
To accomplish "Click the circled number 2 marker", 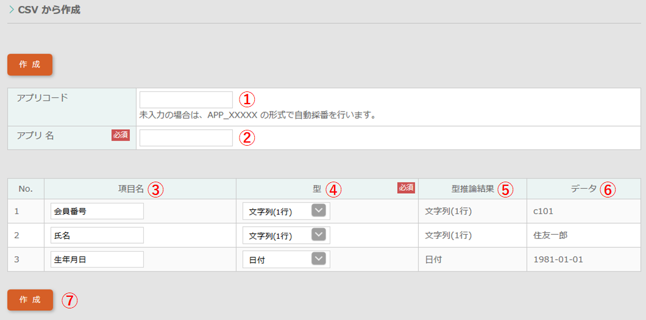I will click(246, 138).
